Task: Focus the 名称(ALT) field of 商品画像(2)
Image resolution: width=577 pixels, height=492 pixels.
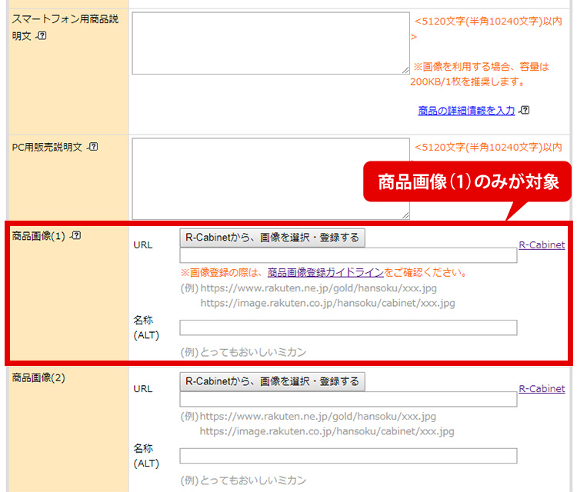Action: click(x=348, y=456)
